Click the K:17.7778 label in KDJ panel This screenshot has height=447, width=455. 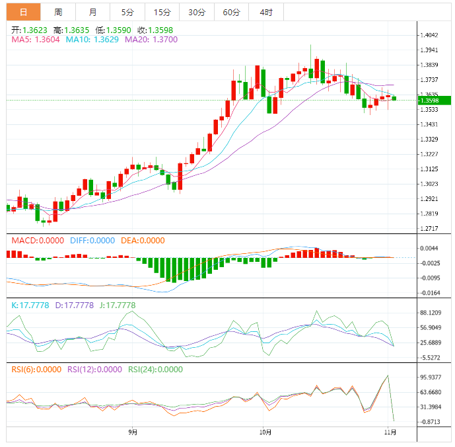(x=31, y=305)
